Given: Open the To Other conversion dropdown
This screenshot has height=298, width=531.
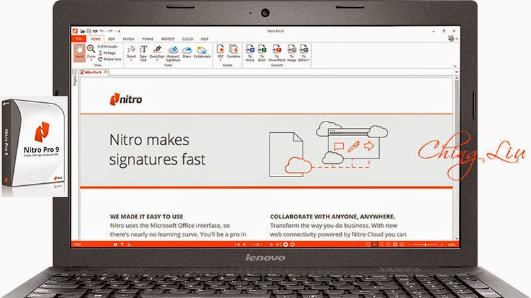Looking at the screenshot, I should click(304, 54).
